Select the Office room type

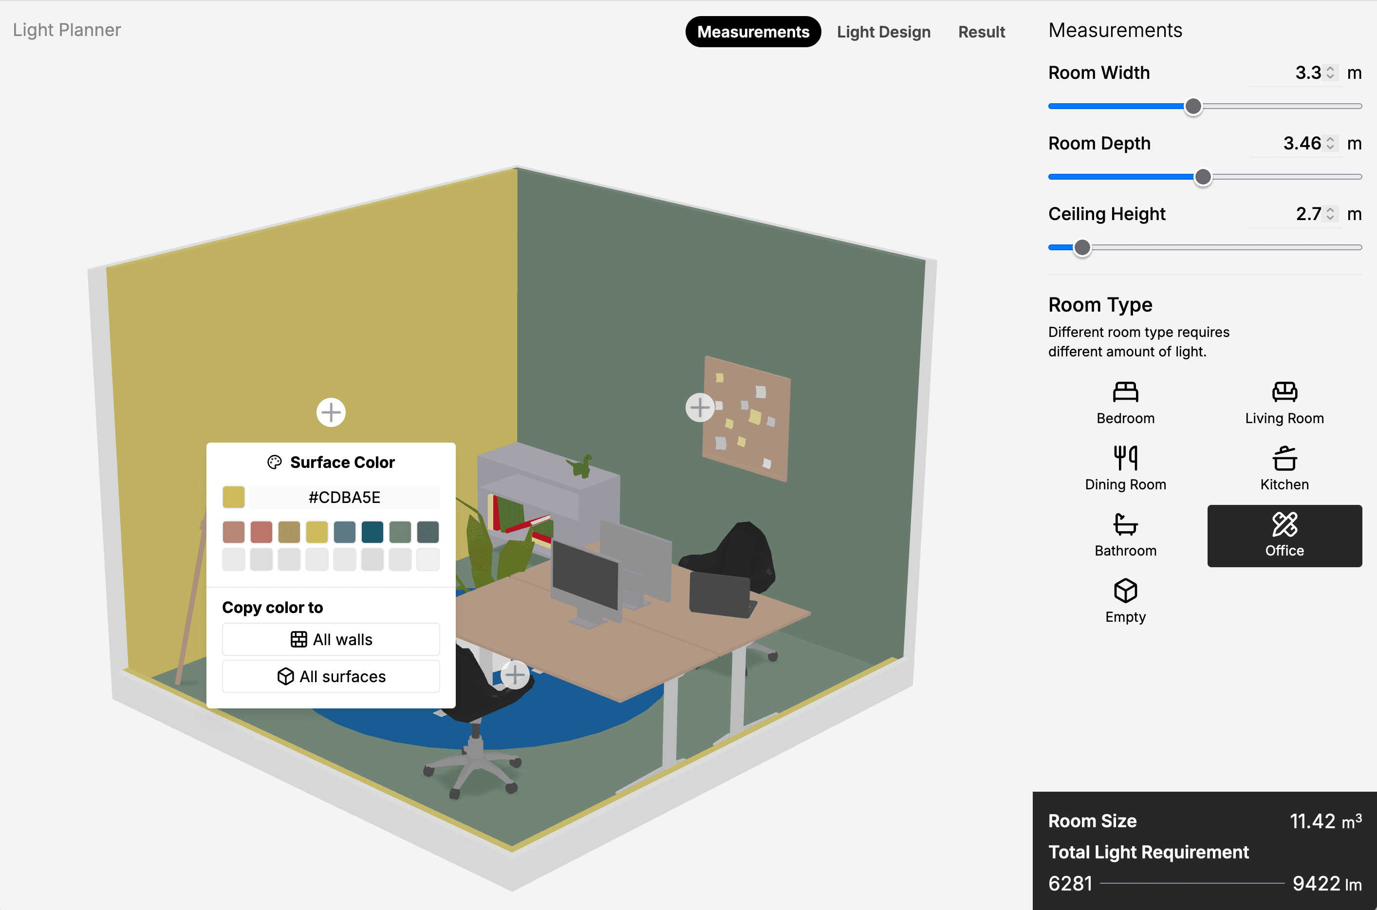(1284, 536)
